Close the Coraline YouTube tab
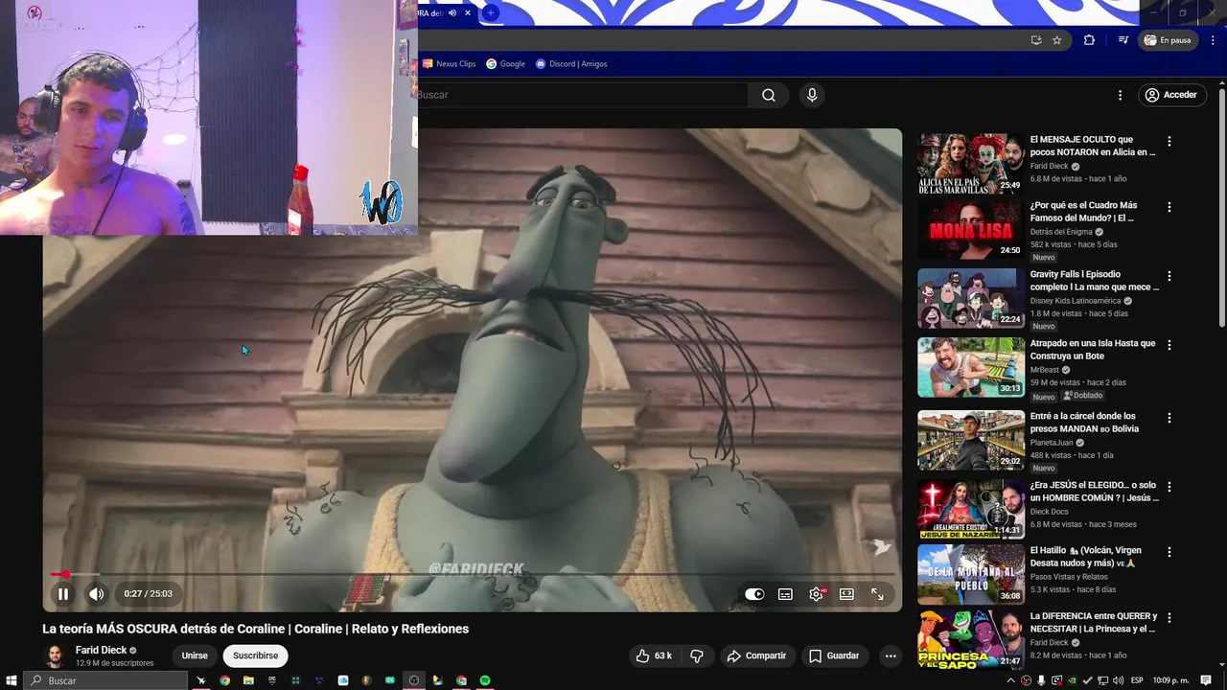 tap(468, 12)
